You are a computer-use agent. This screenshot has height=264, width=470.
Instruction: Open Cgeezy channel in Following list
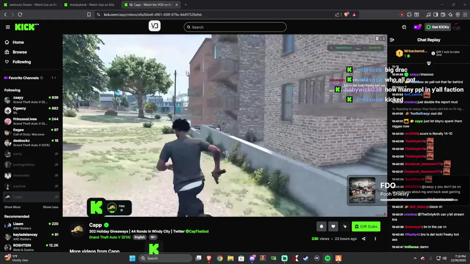31,110
